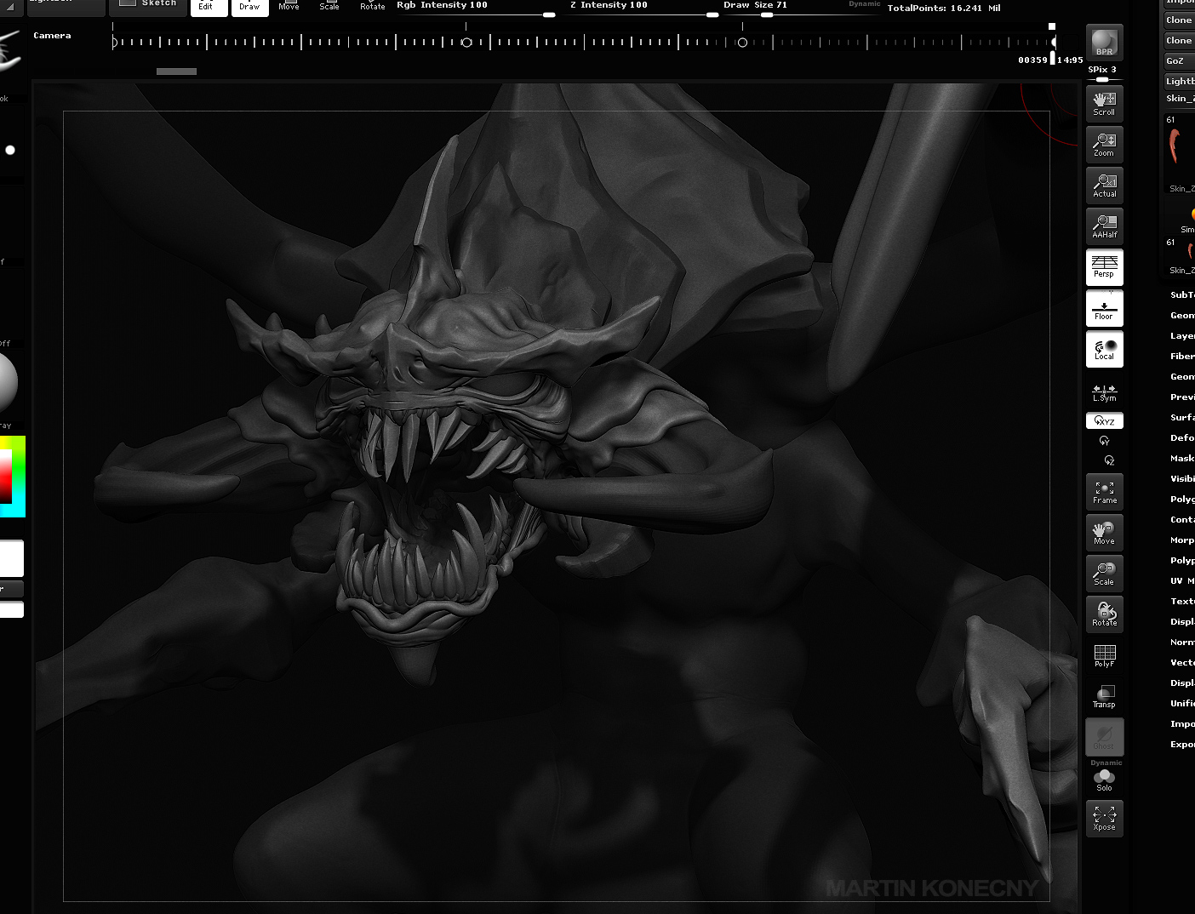Expand the Polygroups palette section
The width and height of the screenshot is (1195, 914).
[x=1181, y=499]
